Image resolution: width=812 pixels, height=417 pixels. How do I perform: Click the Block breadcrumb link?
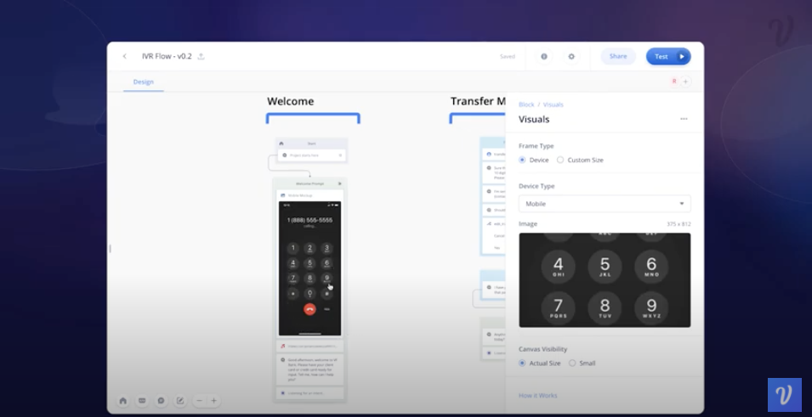coord(526,104)
